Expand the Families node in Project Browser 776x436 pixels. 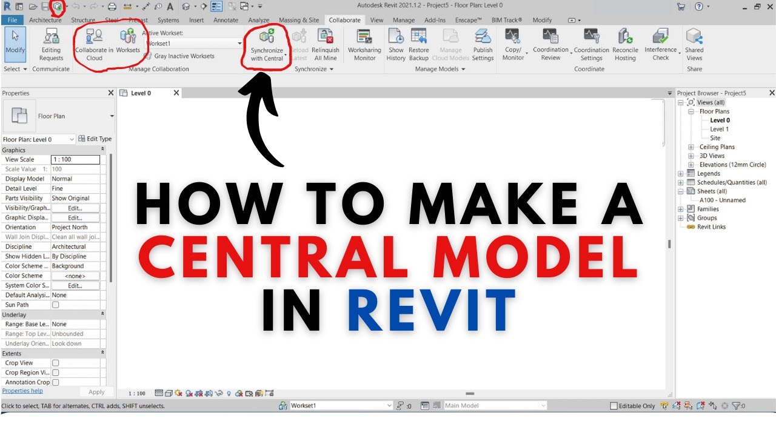pos(681,209)
